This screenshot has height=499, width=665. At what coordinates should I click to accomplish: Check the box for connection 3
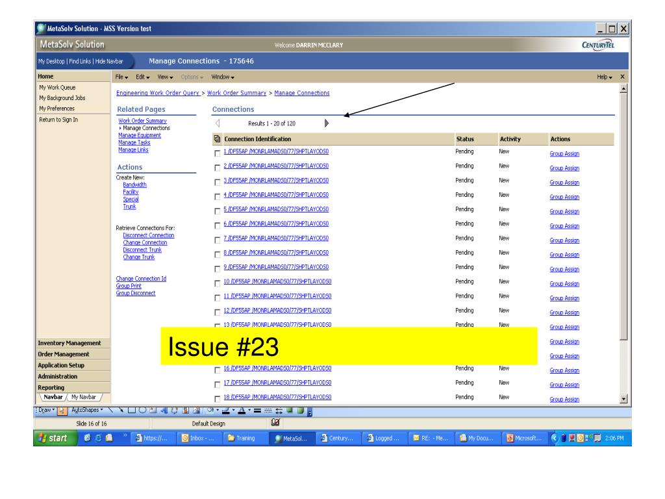pyautogui.click(x=217, y=182)
